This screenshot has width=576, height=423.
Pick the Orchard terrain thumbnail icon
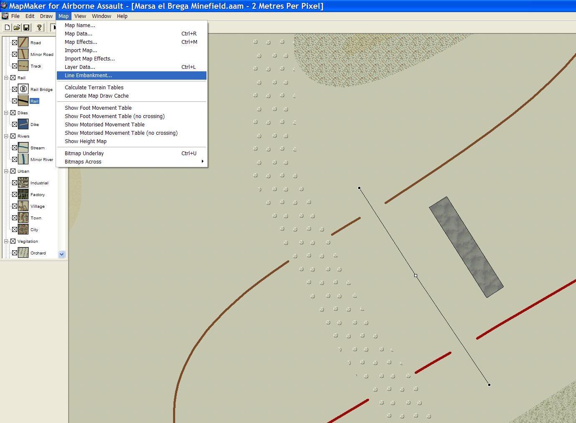(x=23, y=253)
